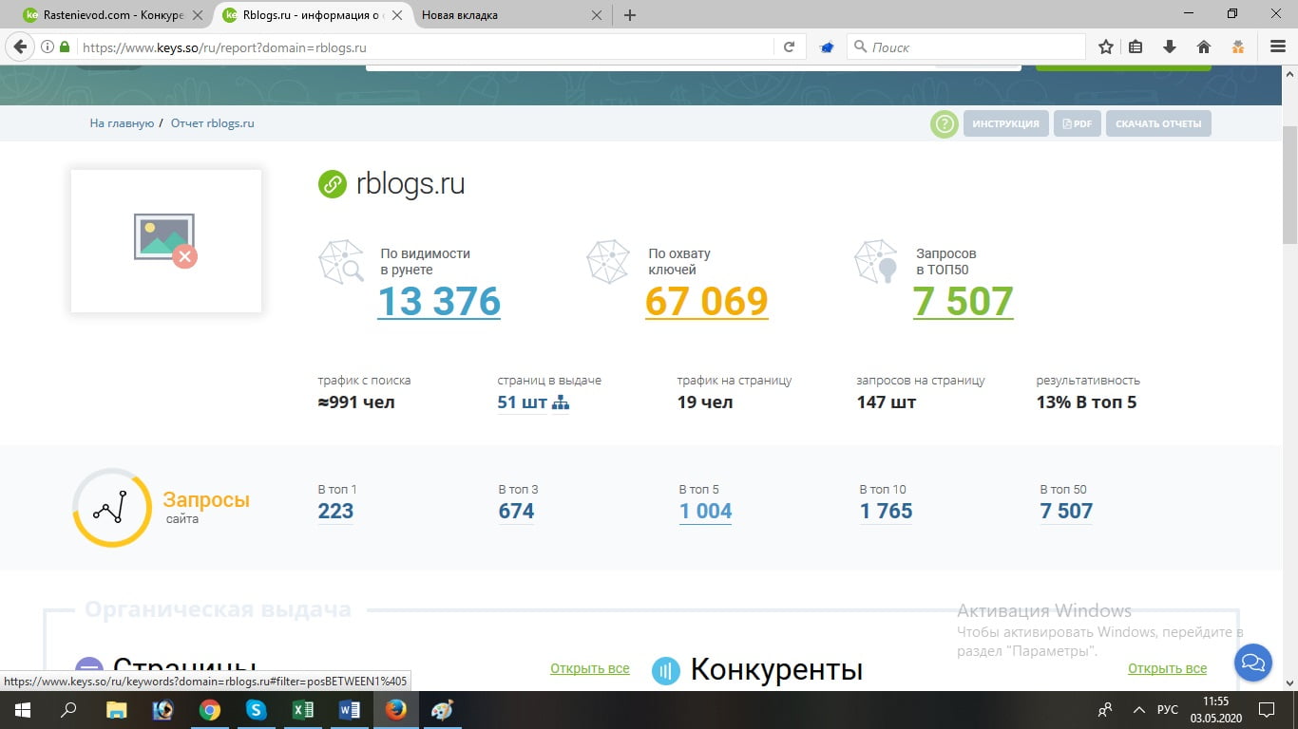1298x729 pixels.
Task: Show site information icon in address bar
Action: coord(48,47)
